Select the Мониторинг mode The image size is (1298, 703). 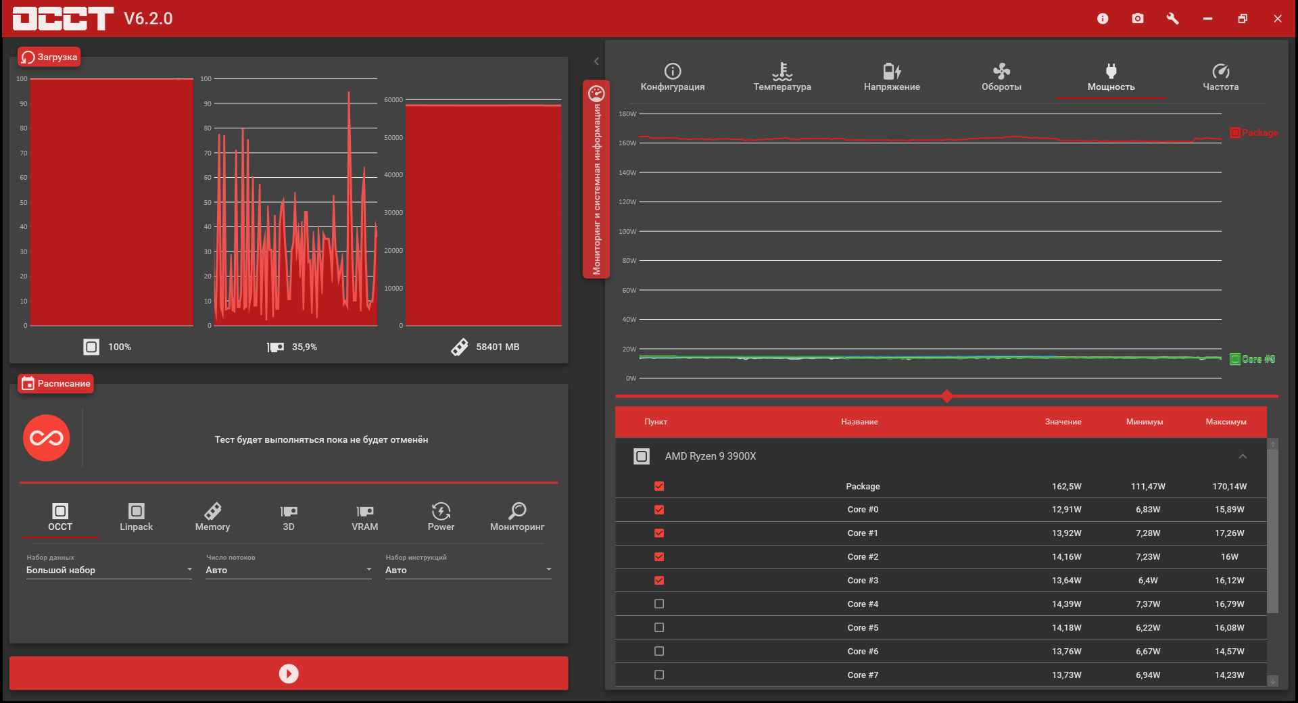tap(517, 517)
